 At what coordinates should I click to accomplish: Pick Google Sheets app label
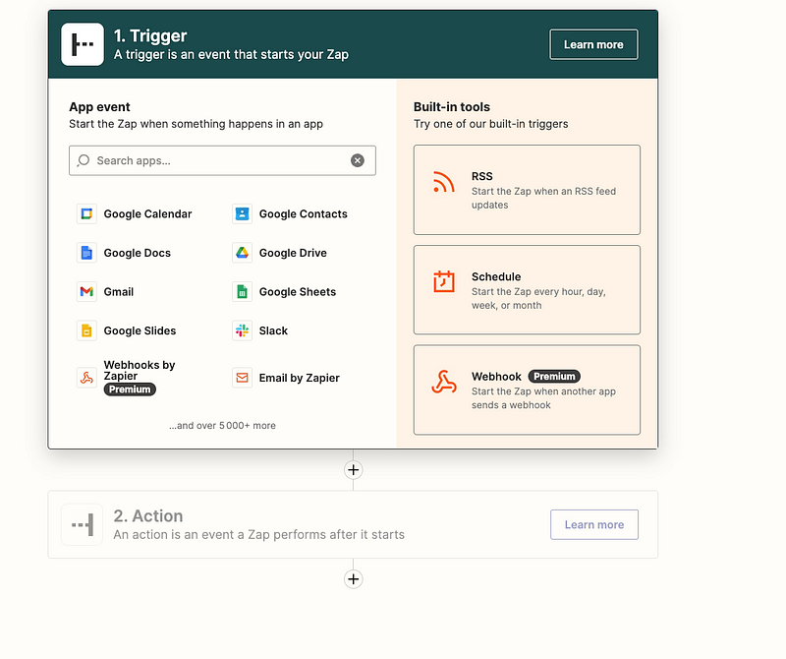[298, 291]
